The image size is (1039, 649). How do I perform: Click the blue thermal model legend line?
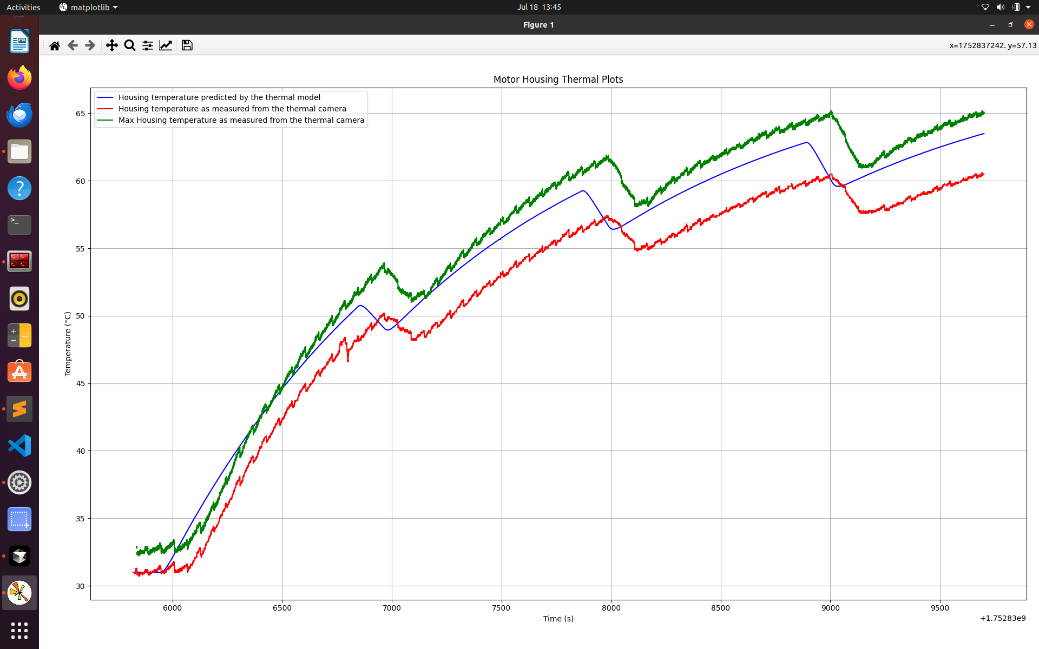[105, 97]
